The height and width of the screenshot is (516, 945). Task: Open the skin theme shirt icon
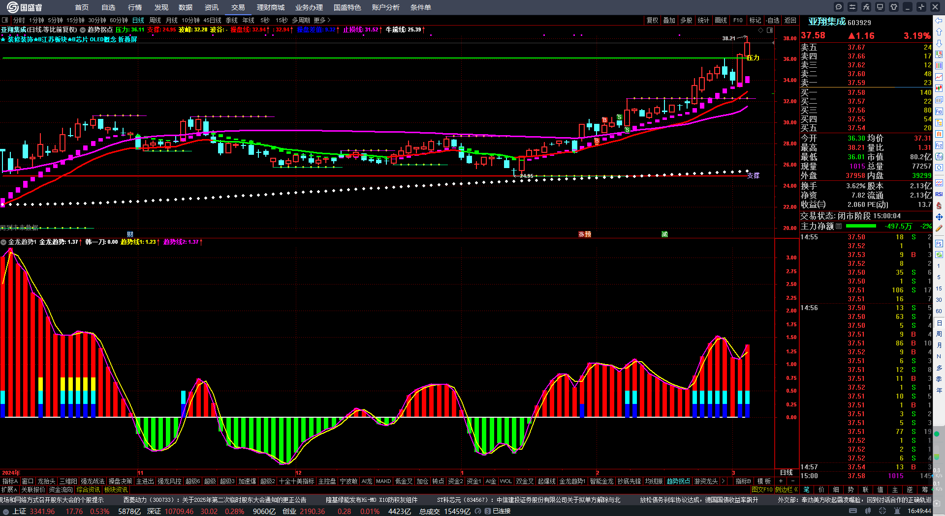(894, 7)
